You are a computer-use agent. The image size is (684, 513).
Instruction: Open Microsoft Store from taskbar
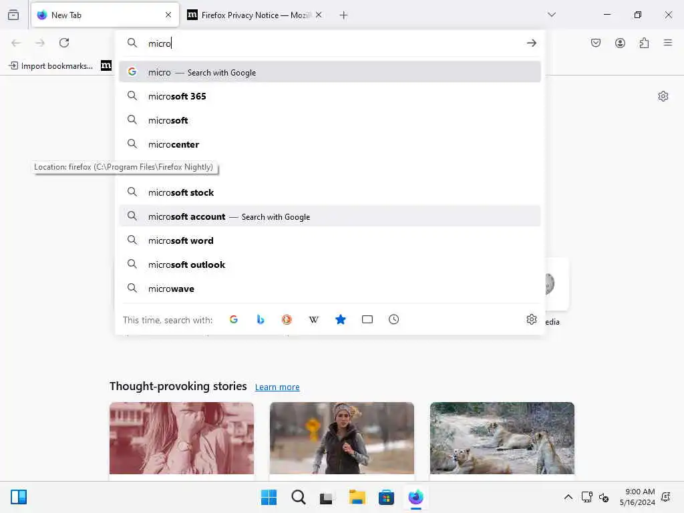386,497
